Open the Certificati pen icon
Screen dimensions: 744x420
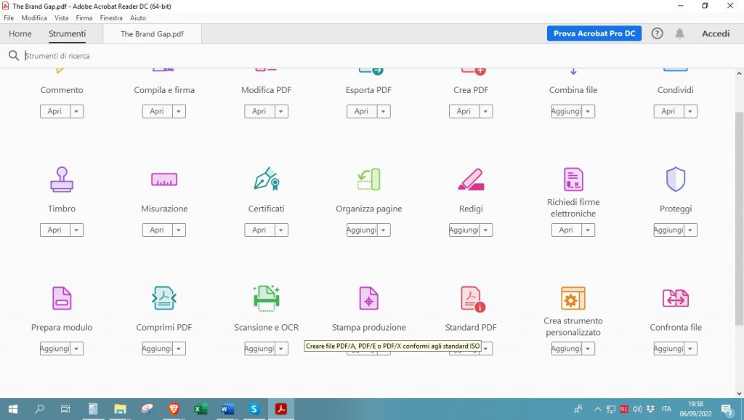click(266, 179)
